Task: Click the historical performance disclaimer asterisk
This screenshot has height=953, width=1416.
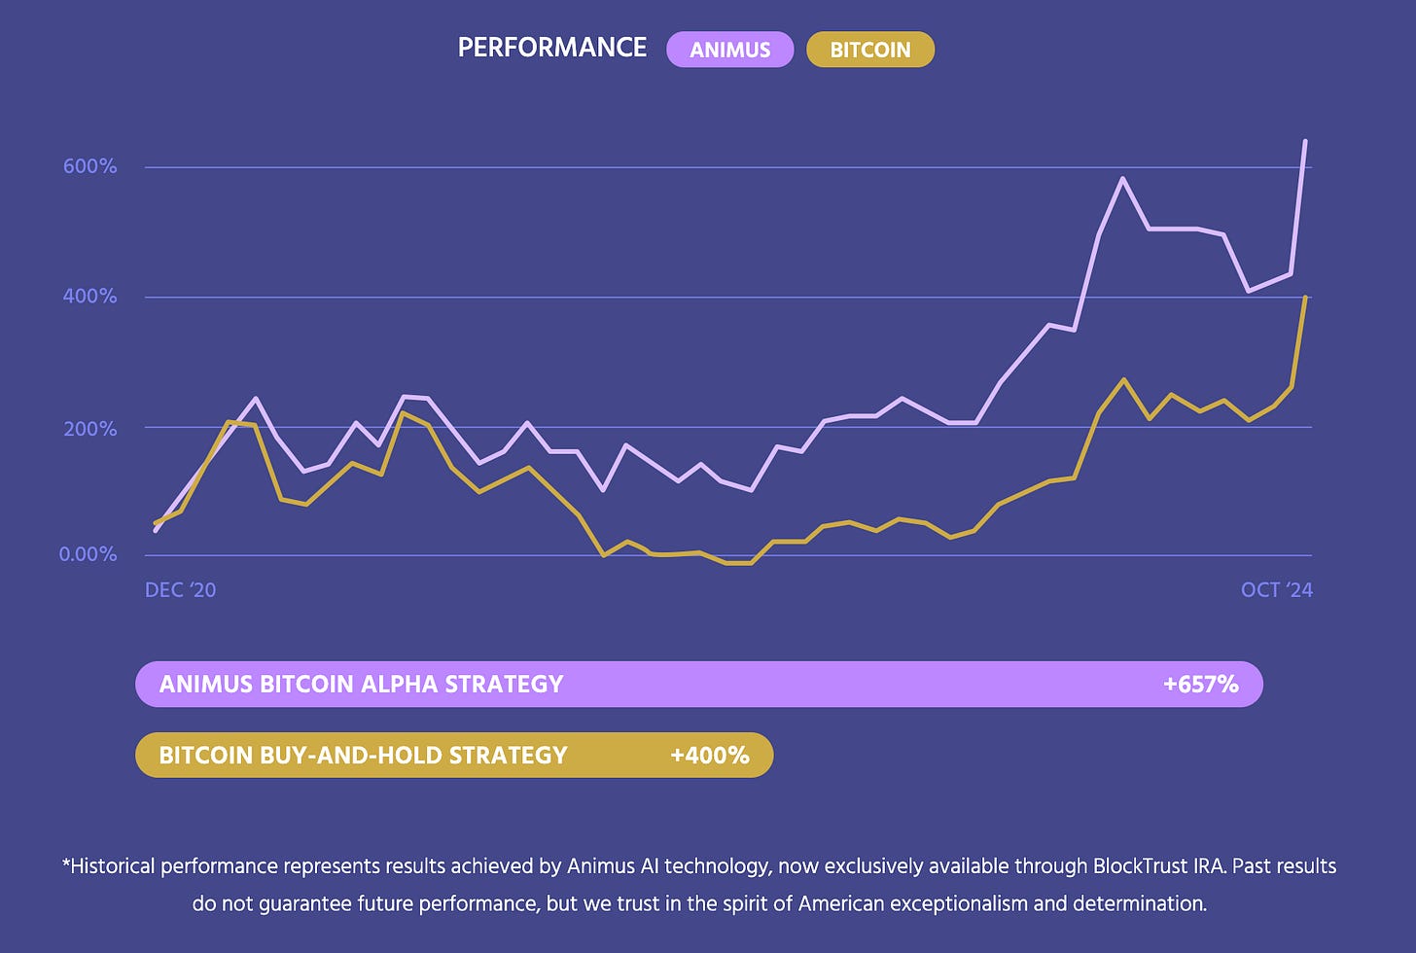Action: tap(65, 863)
